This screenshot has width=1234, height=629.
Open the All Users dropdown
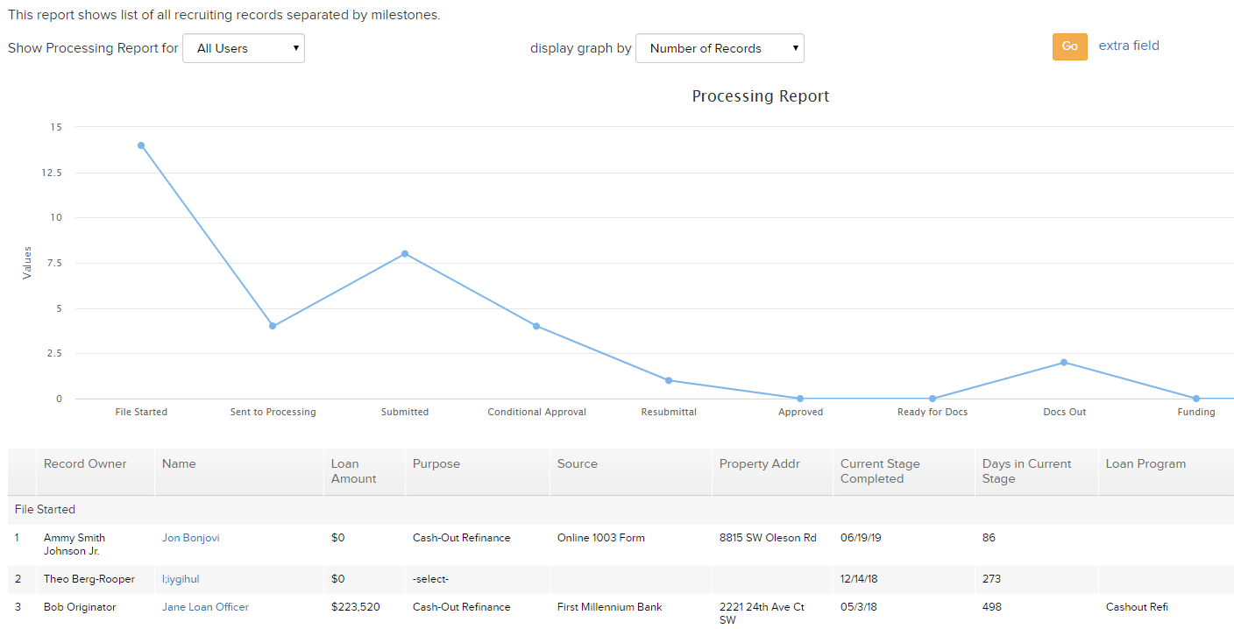(x=244, y=48)
